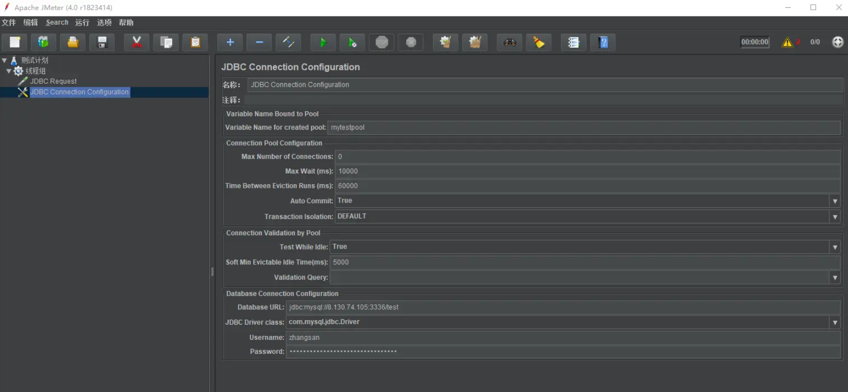Collapse the 测试计划 tree node
The width and height of the screenshot is (848, 392).
tap(4, 60)
